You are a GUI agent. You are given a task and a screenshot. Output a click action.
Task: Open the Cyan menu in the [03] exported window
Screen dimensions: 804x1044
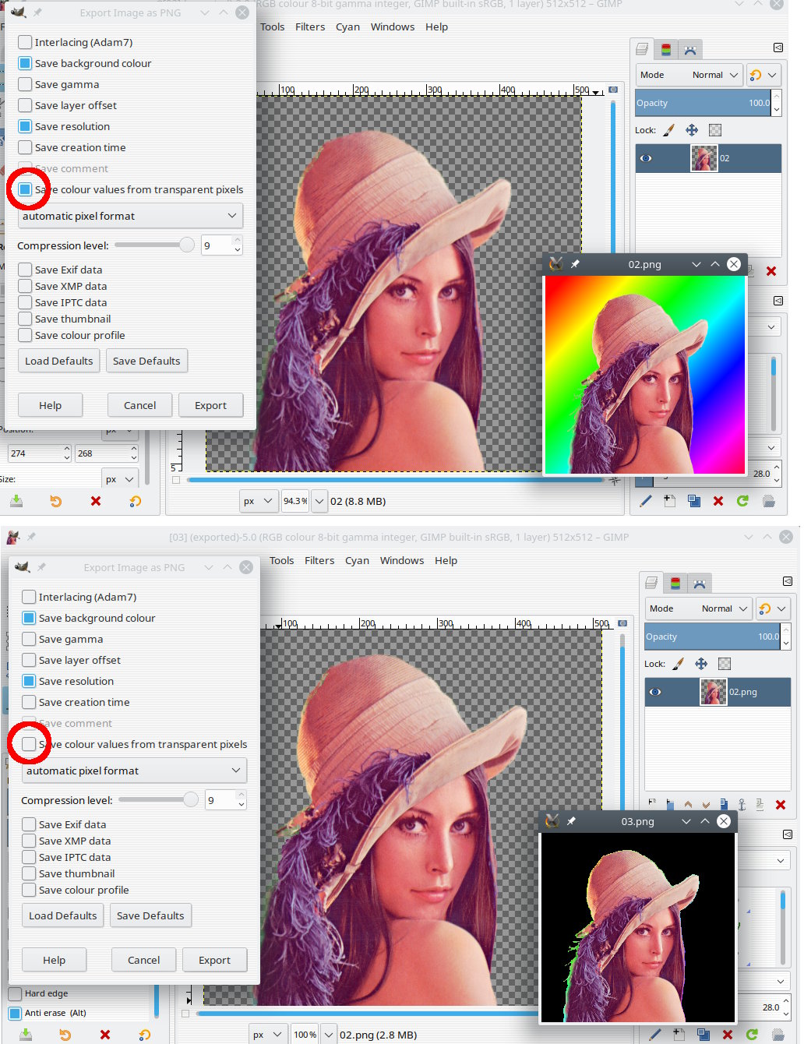pyautogui.click(x=357, y=560)
